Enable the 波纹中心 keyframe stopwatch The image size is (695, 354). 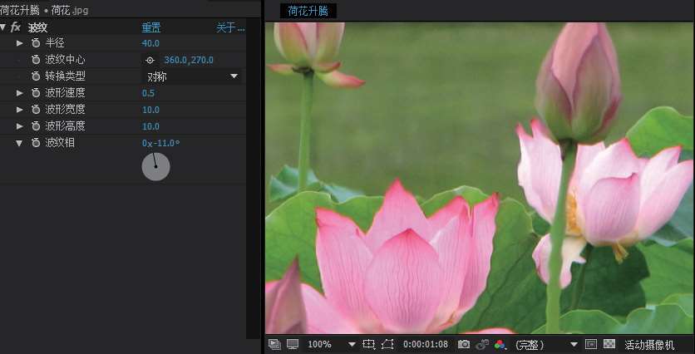click(36, 60)
